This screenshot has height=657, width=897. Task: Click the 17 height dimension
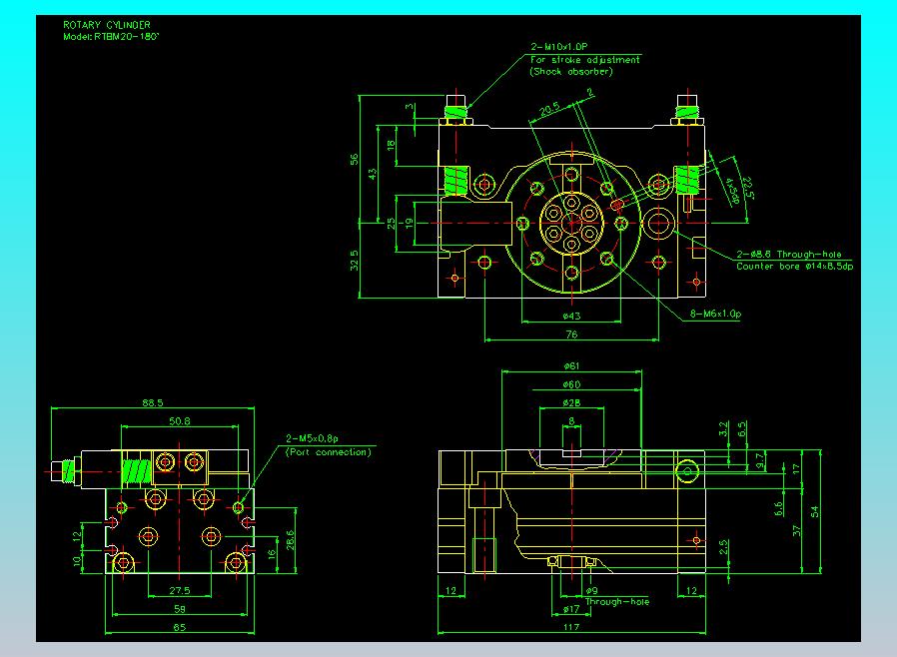click(796, 469)
